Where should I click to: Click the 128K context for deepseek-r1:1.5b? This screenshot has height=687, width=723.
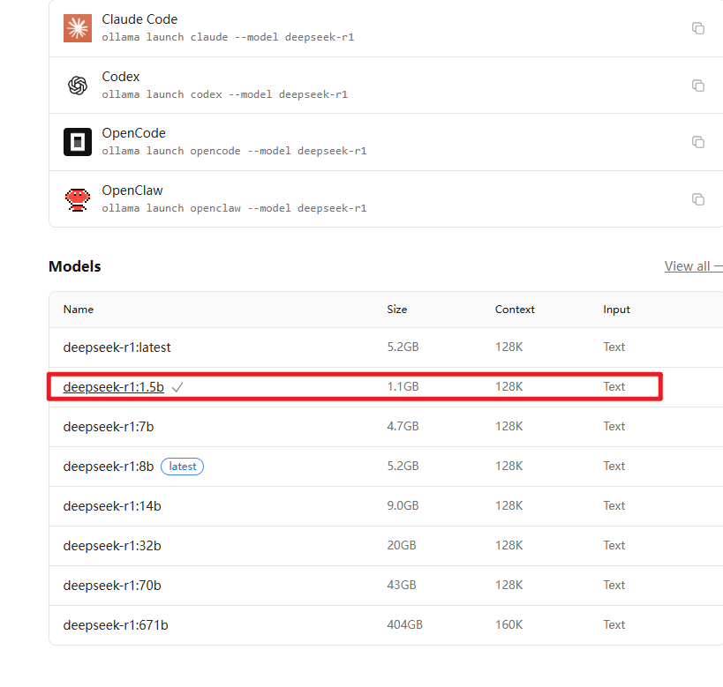pyautogui.click(x=509, y=386)
